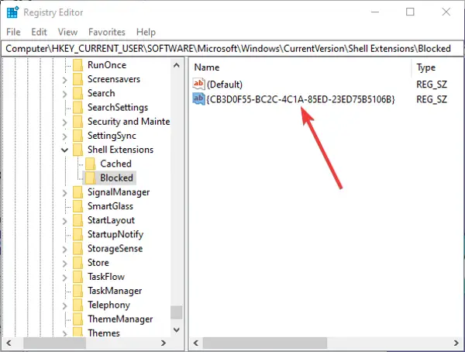Click the (Default) value string icon
The image size is (465, 352).
[198, 84]
